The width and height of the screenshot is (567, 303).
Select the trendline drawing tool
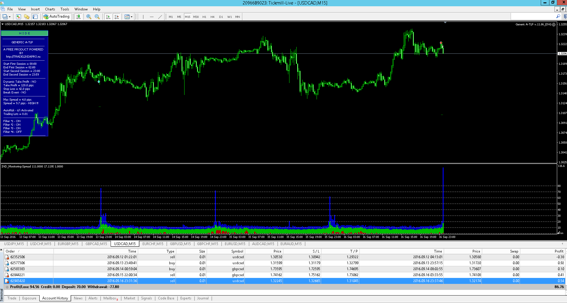[x=160, y=17]
